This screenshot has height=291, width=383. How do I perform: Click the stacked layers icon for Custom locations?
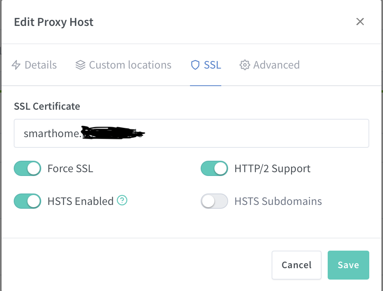point(80,65)
